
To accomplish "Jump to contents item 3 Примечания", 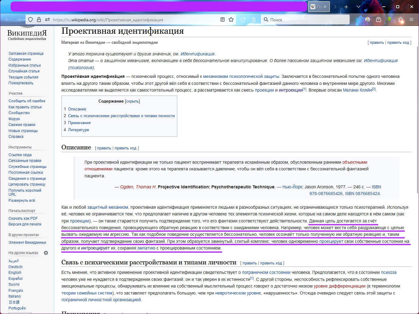I will point(79,123).
